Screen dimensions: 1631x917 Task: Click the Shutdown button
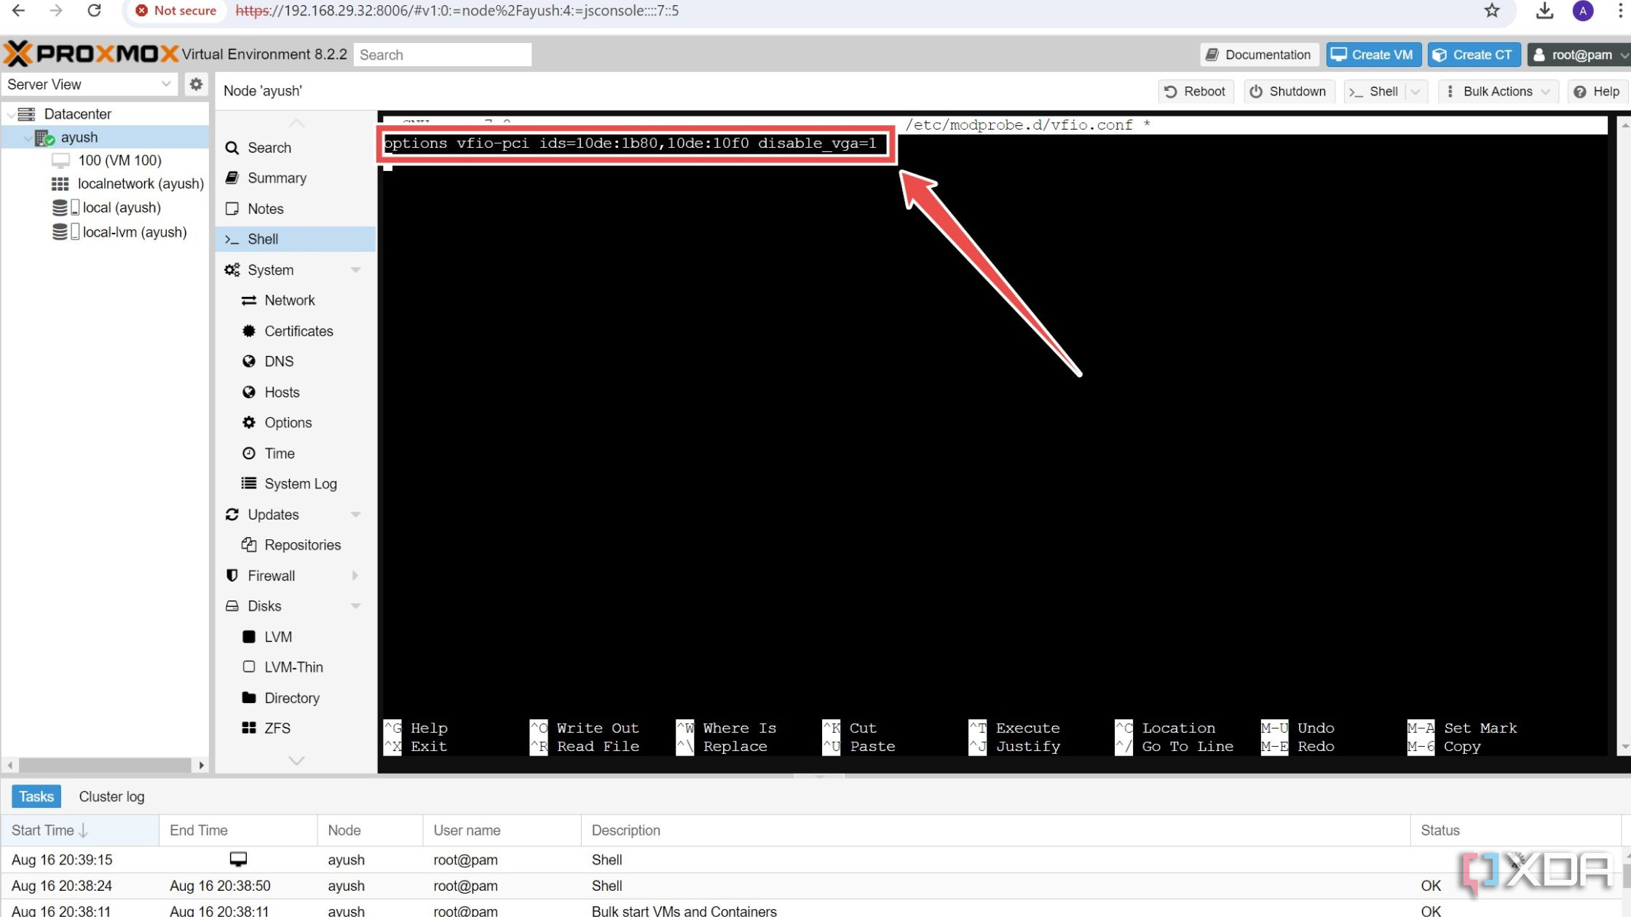tap(1287, 91)
